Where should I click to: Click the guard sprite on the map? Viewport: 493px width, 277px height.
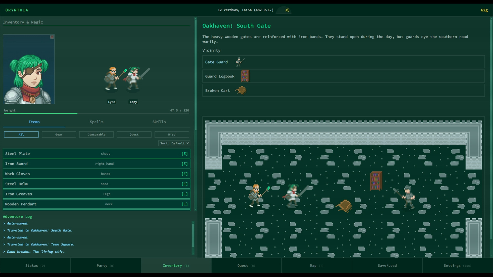click(409, 196)
